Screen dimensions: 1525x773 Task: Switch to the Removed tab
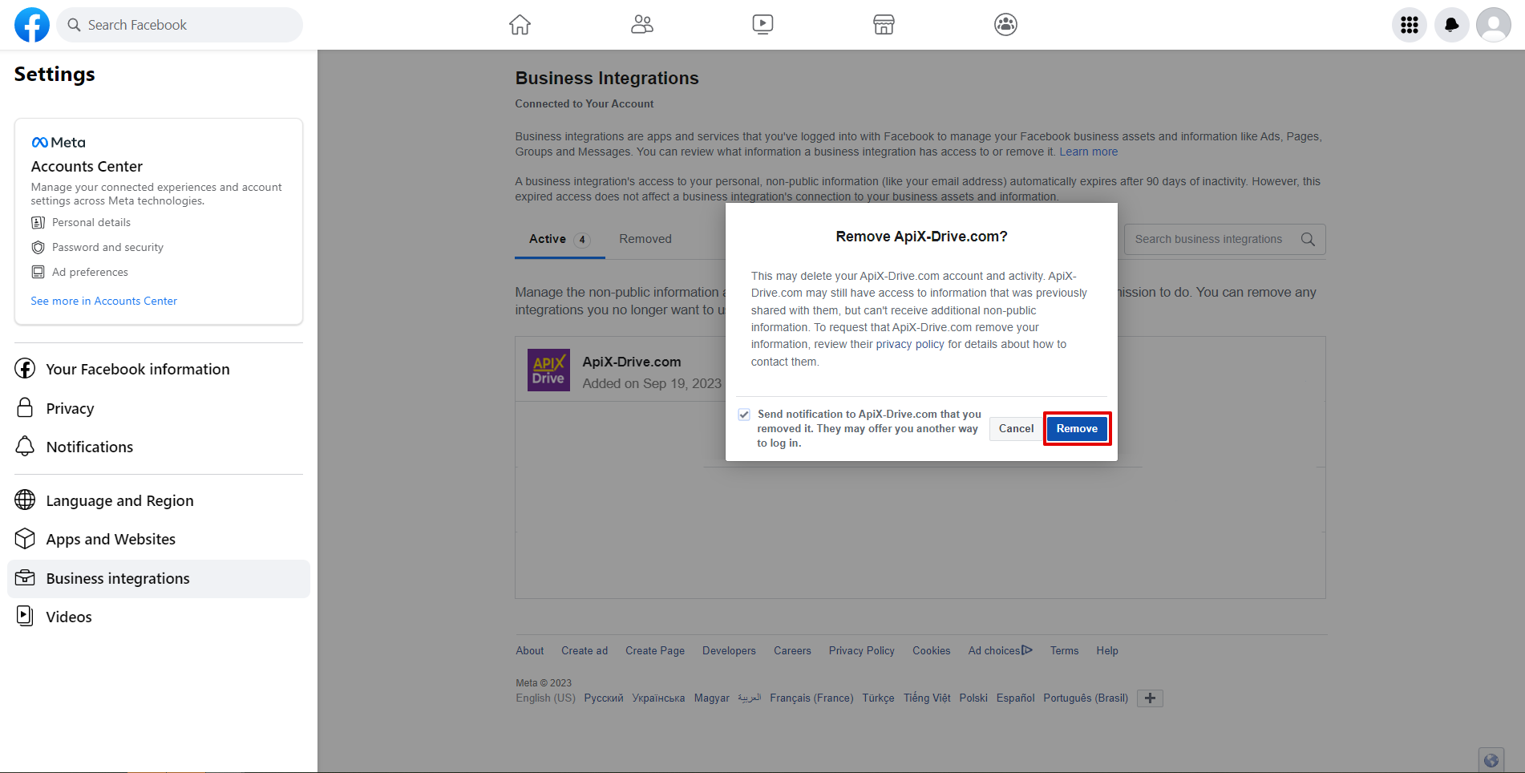tap(645, 239)
